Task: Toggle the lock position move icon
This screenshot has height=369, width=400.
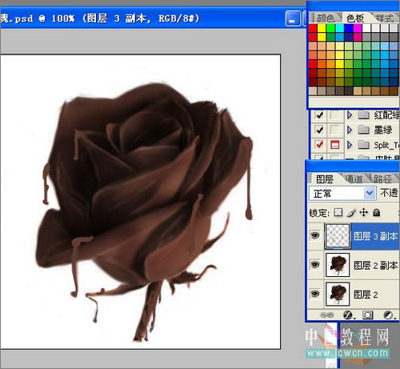Action: [x=364, y=213]
